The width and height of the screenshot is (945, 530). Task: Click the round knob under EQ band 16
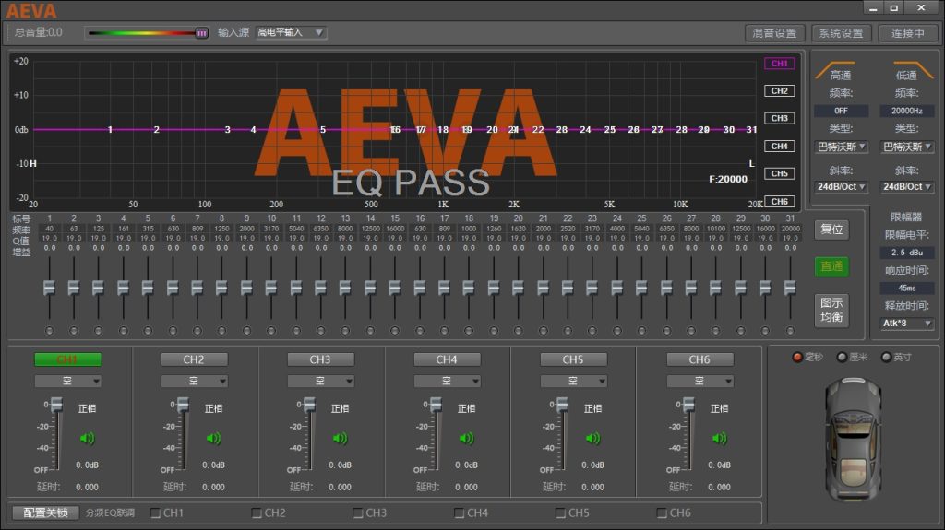click(420, 331)
